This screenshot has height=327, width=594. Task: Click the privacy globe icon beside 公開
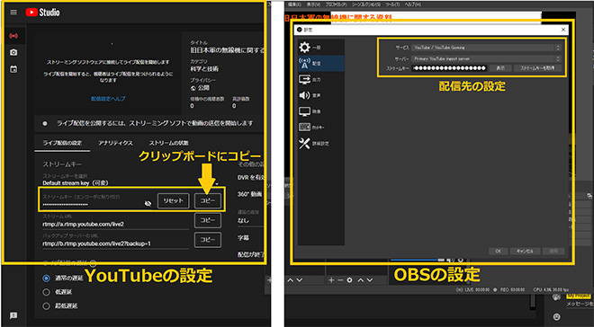pyautogui.click(x=193, y=88)
